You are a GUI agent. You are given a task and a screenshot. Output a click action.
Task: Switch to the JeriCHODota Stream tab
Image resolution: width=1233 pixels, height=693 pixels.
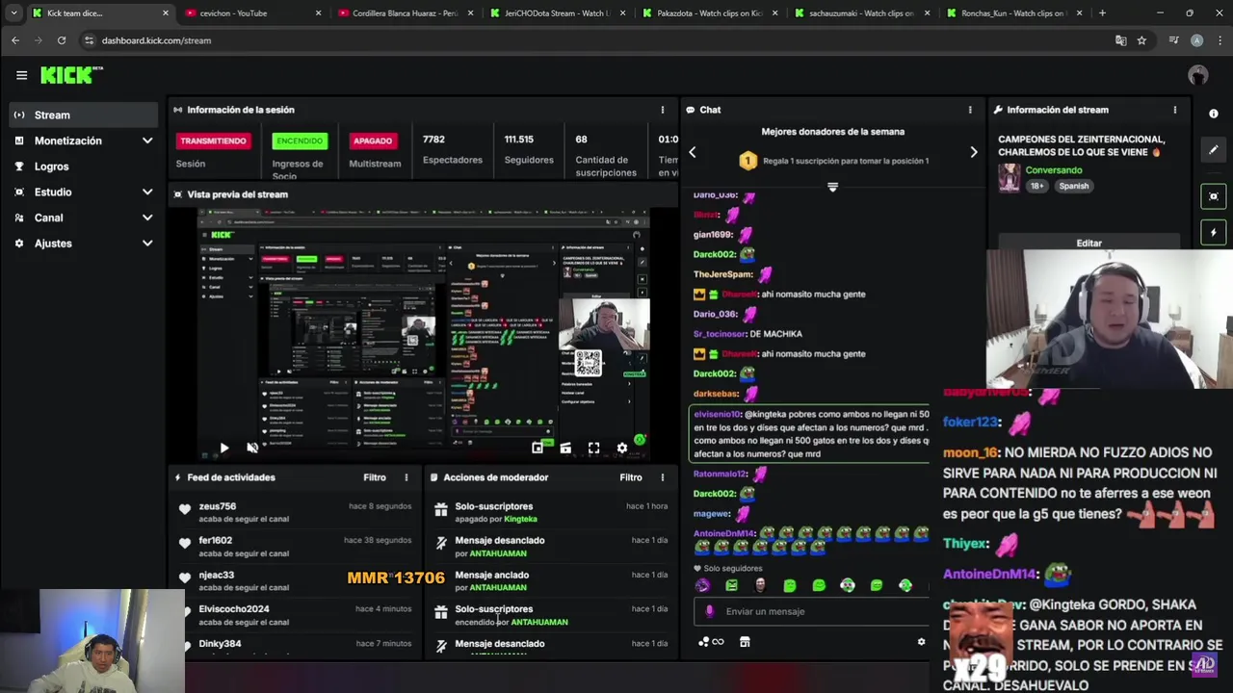tap(557, 13)
